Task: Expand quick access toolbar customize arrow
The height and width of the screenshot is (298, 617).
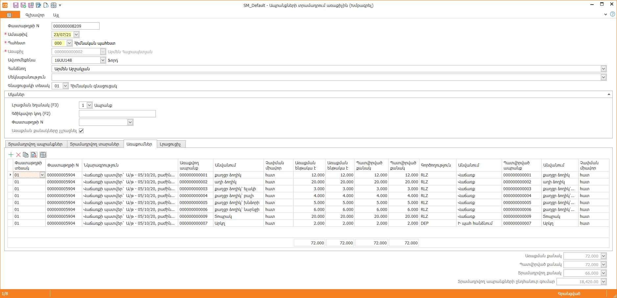Action: coord(60,5)
